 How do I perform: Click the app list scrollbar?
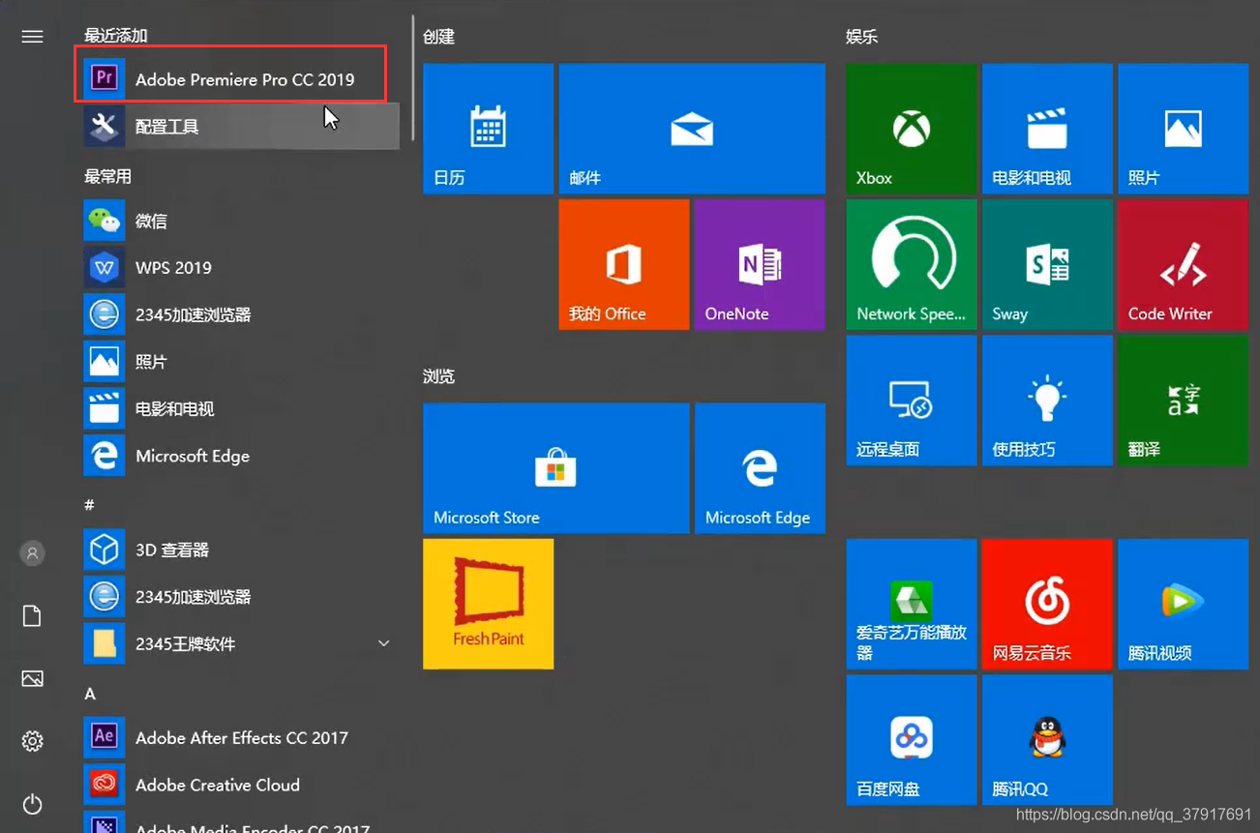413,77
